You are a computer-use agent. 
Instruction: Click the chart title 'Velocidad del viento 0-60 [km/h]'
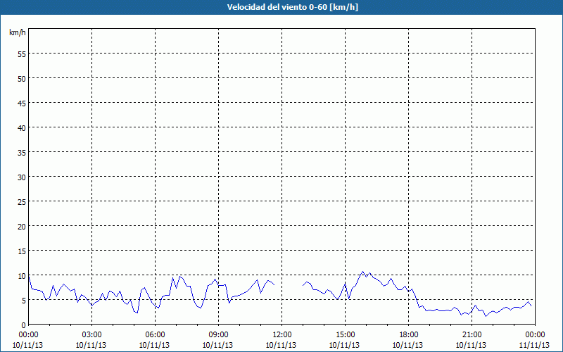pos(293,7)
